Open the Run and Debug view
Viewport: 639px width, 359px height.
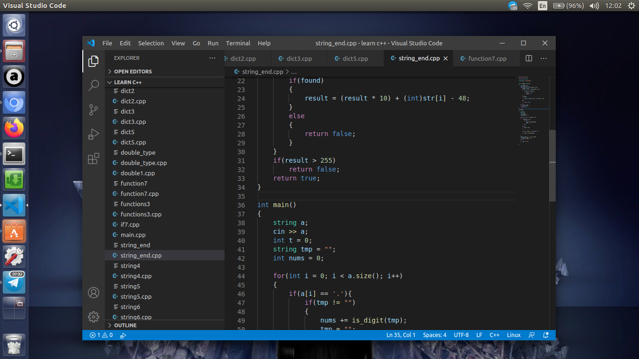(94, 134)
